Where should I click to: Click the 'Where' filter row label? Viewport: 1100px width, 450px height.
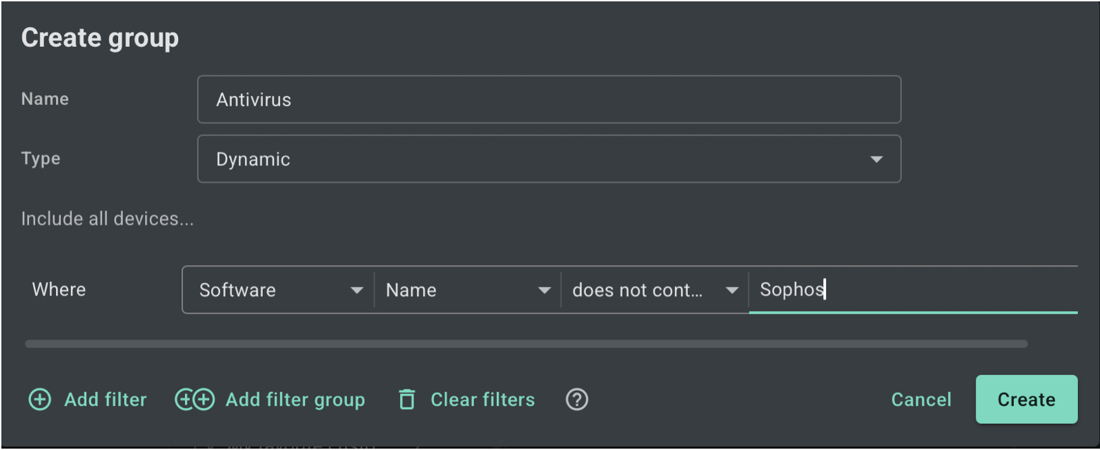tap(59, 289)
